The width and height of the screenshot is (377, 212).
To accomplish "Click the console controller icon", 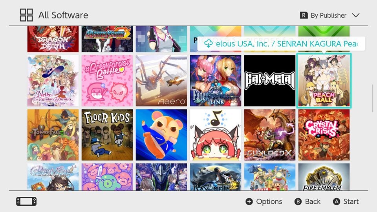I will (x=26, y=201).
